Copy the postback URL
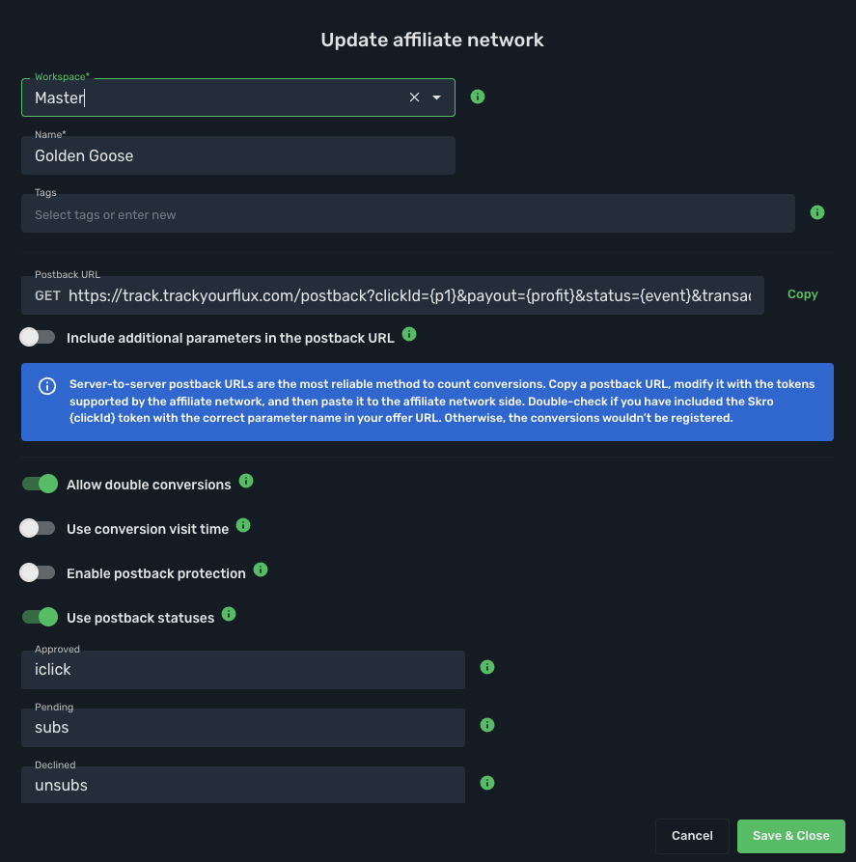856x862 pixels. [x=803, y=294]
